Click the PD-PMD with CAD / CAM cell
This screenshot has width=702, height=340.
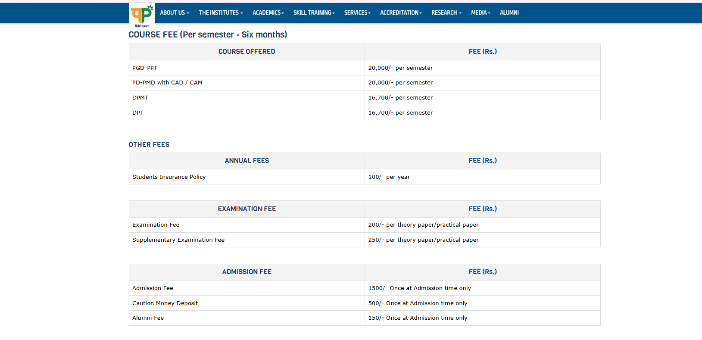[167, 83]
